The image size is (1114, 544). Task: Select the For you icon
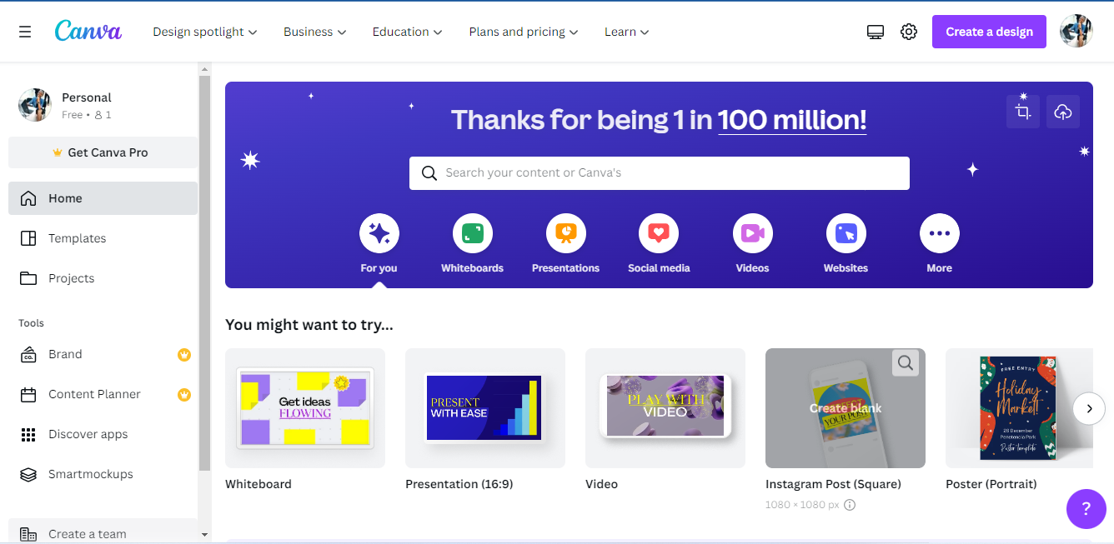[379, 234]
